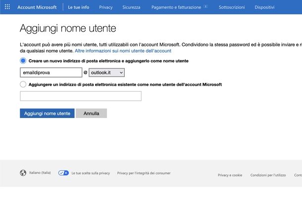Open the Sottoscrizioni tab
Viewport: 302px width, 199px height.
[232, 7]
